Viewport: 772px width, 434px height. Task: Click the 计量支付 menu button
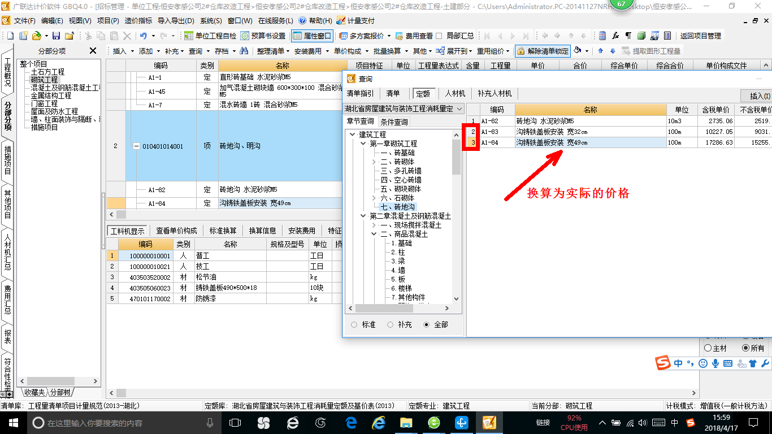point(355,20)
